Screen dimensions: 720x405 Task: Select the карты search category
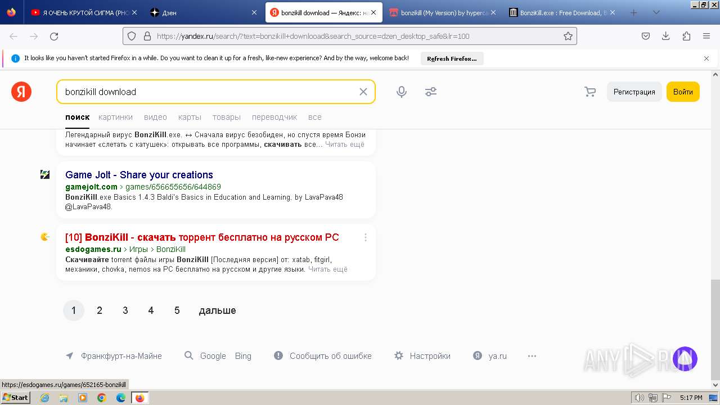(190, 117)
